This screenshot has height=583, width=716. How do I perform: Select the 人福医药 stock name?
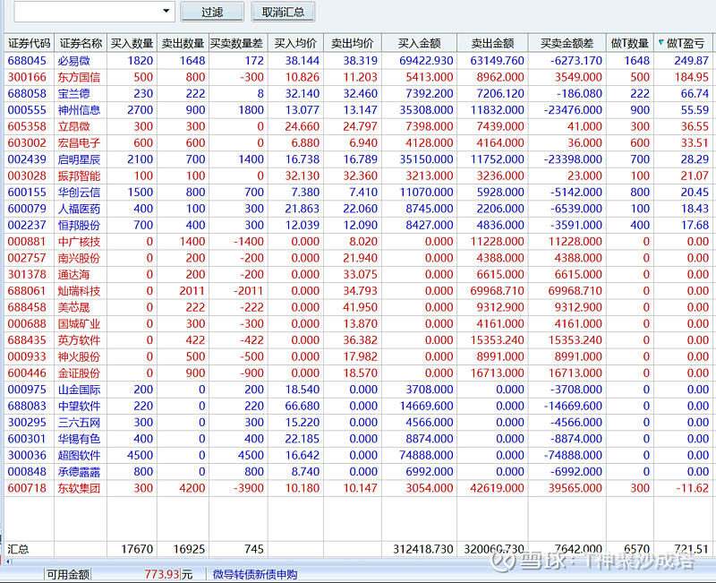click(x=79, y=209)
